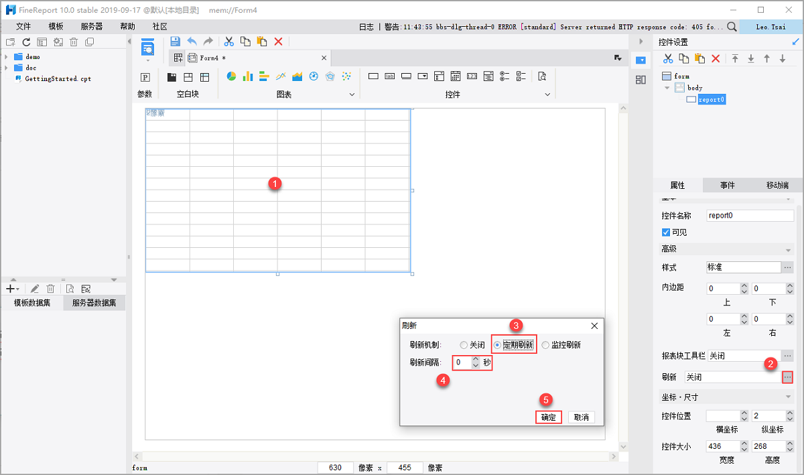804x475 pixels.
Task: Expand the doc folder
Action: click(x=6, y=68)
